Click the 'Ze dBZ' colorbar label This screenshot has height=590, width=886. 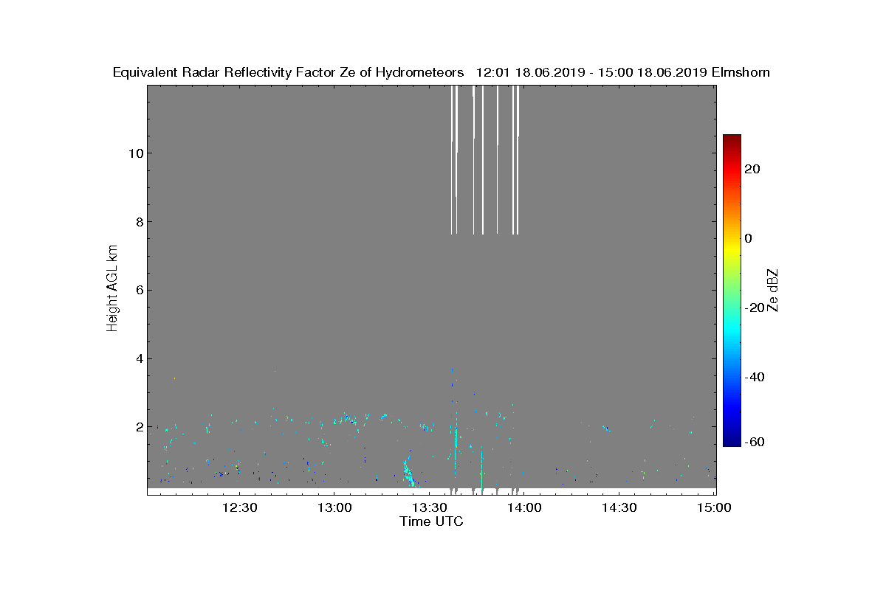(x=773, y=291)
